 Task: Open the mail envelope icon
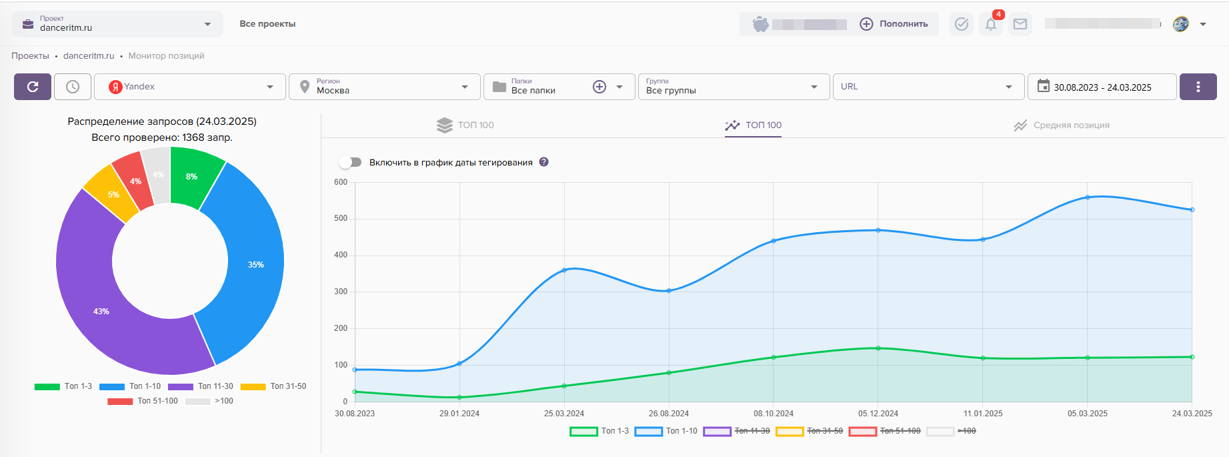(x=1020, y=24)
